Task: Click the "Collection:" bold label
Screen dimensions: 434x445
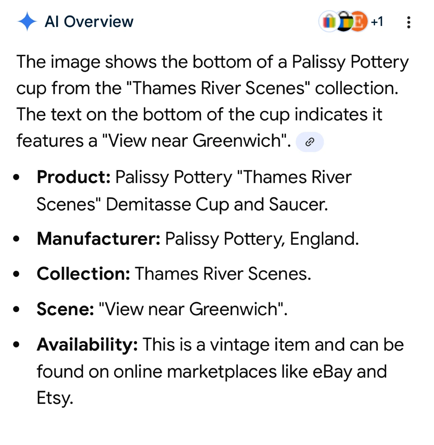Action: [x=83, y=274]
